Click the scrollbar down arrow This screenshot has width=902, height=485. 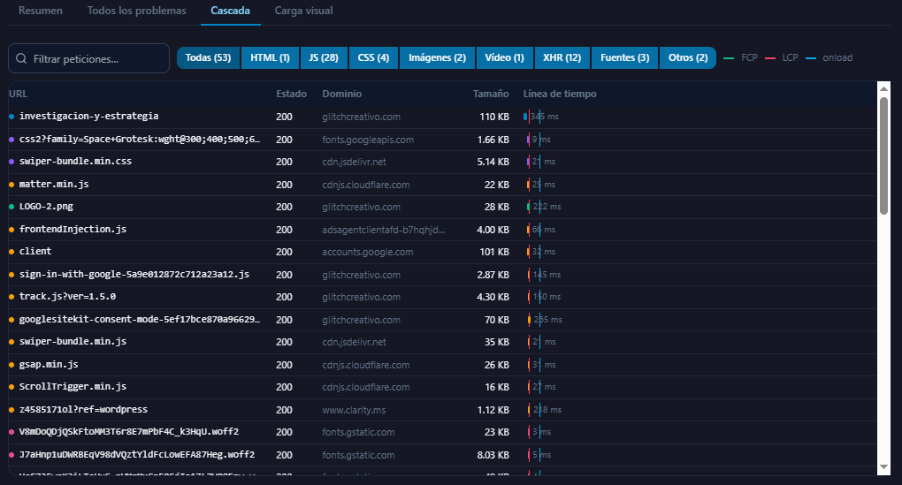click(884, 466)
